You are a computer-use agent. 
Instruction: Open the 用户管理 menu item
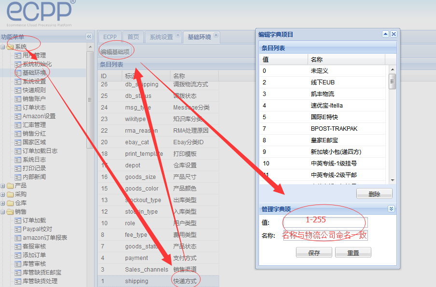click(x=34, y=55)
